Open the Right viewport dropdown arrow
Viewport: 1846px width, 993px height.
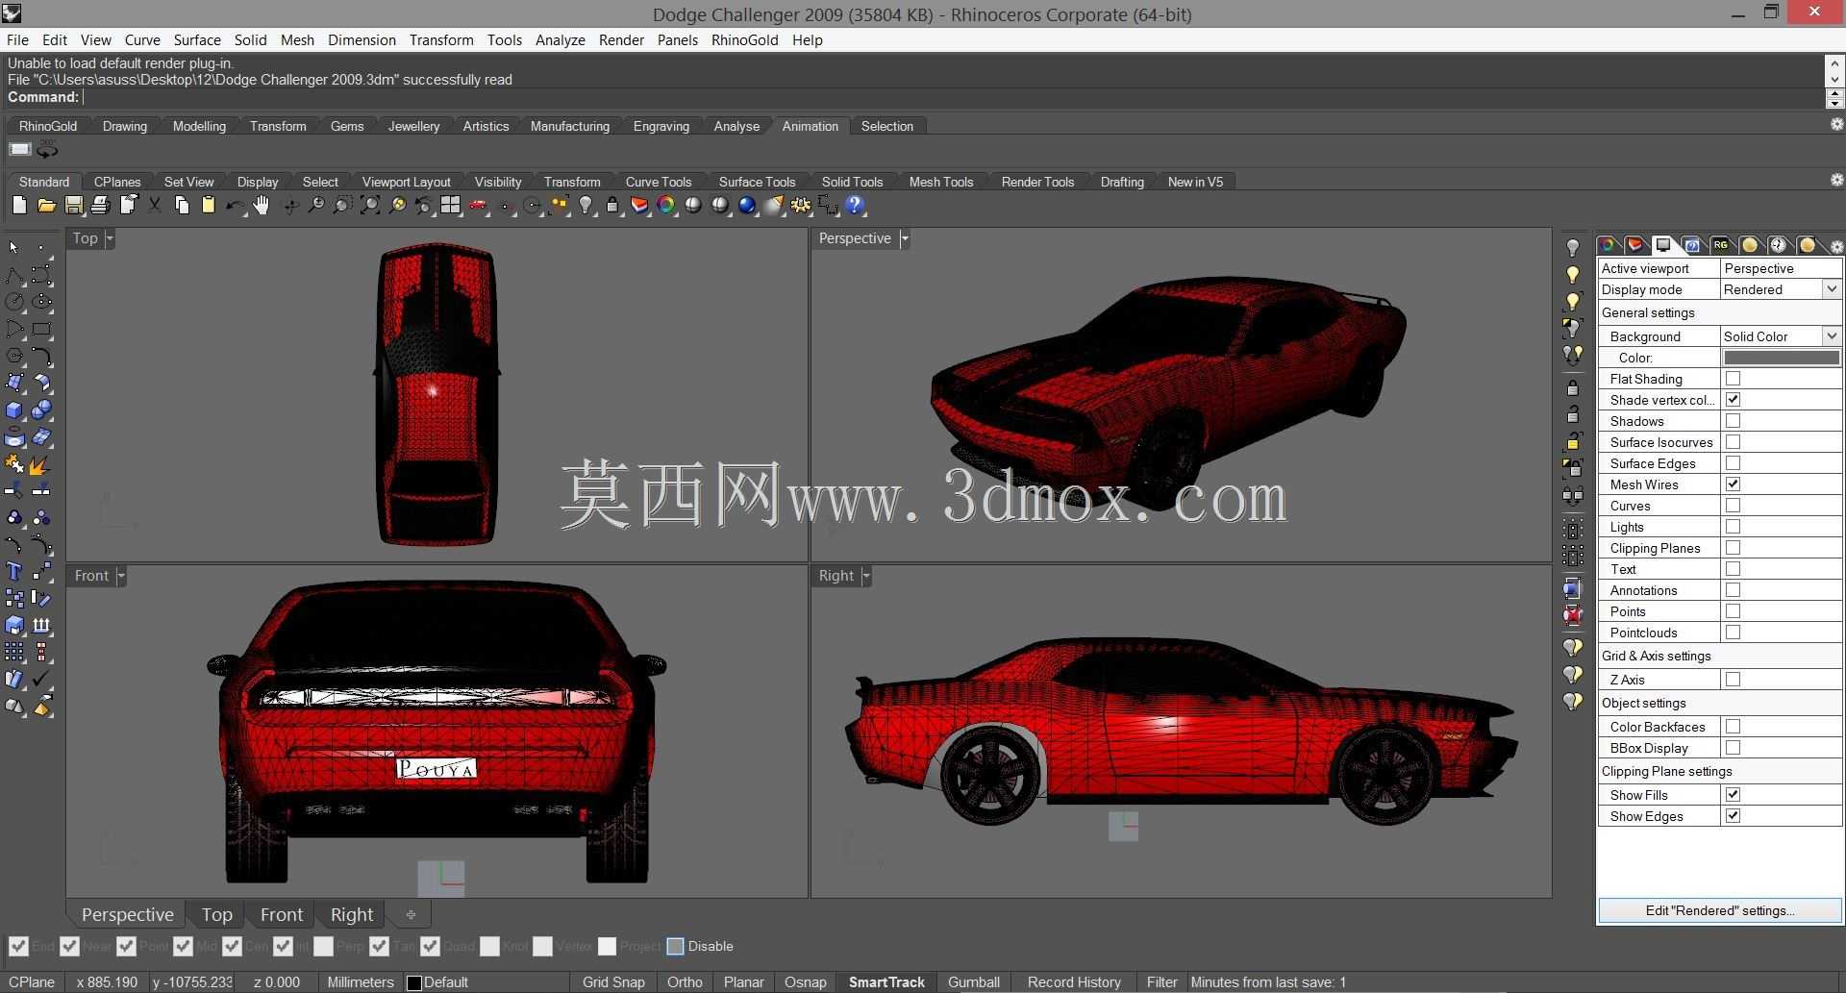[x=866, y=576]
